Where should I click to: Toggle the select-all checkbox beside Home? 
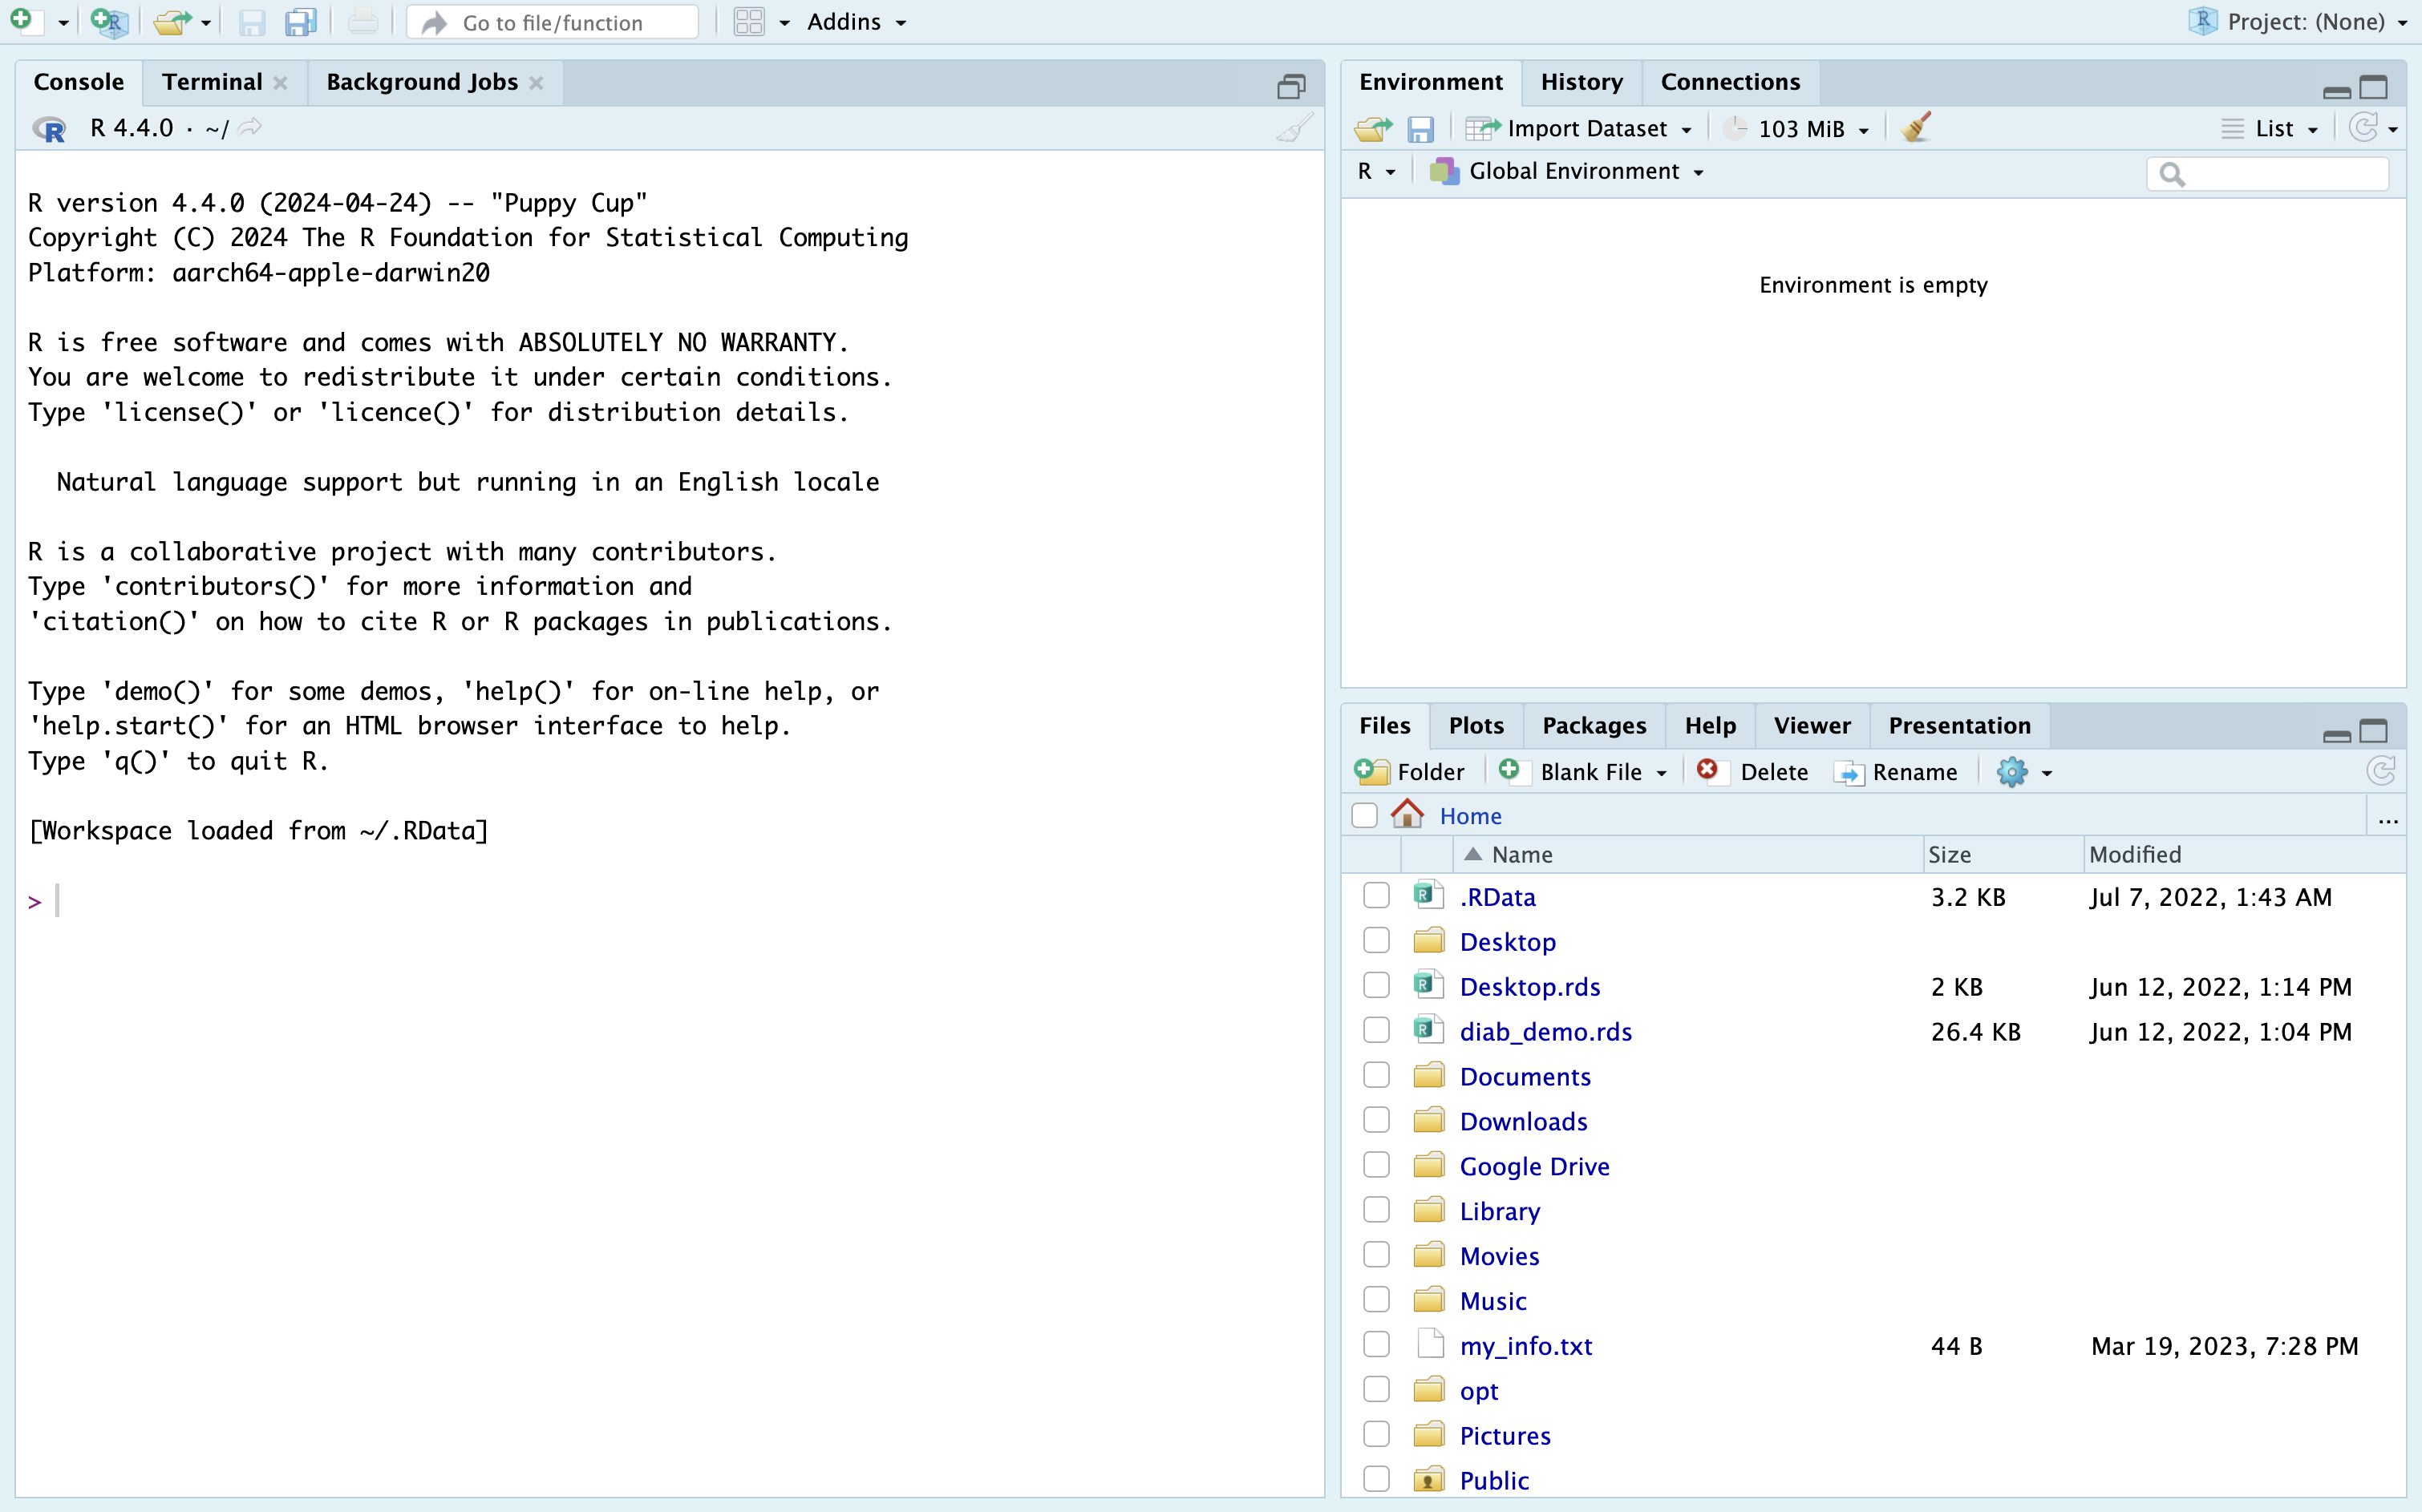[x=1364, y=815]
